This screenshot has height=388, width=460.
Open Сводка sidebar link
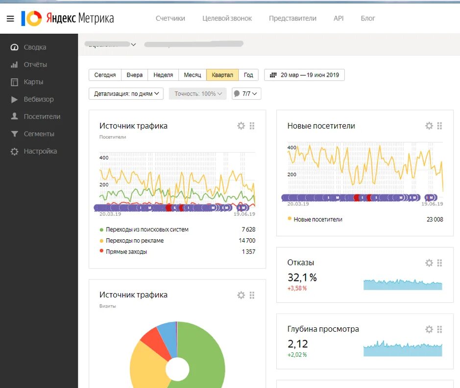click(x=35, y=47)
